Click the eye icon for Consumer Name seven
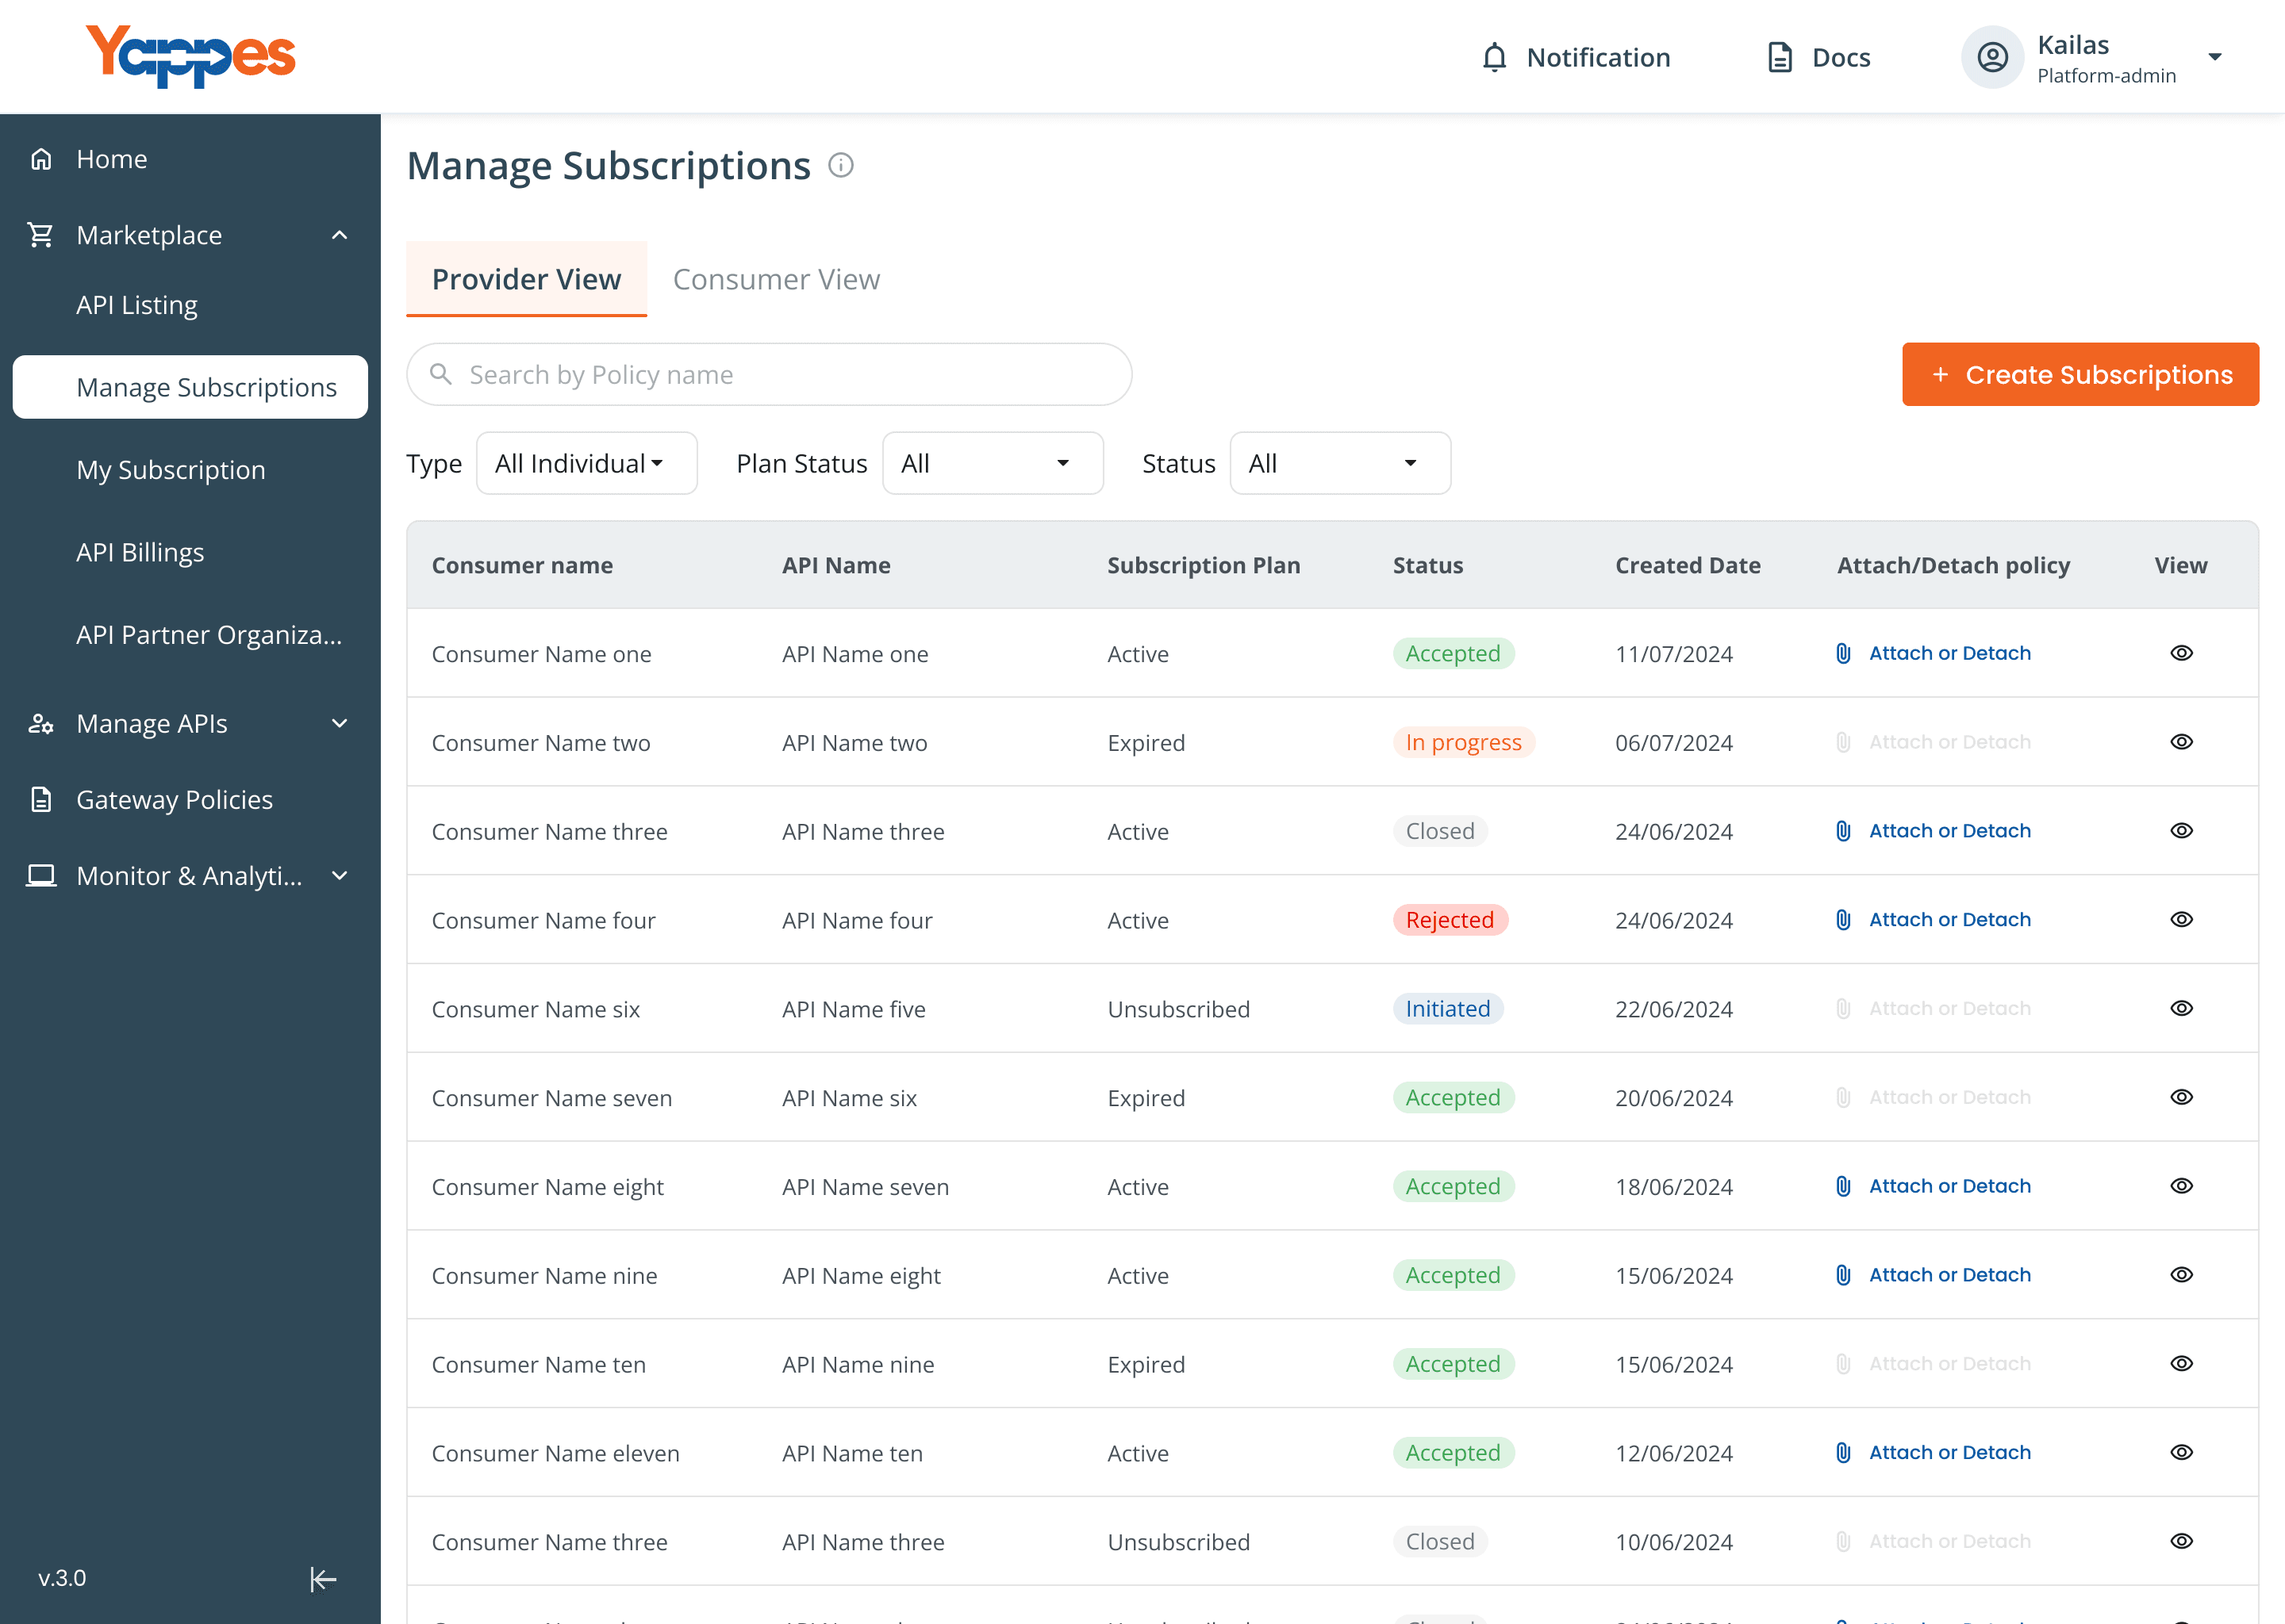 (x=2181, y=1097)
